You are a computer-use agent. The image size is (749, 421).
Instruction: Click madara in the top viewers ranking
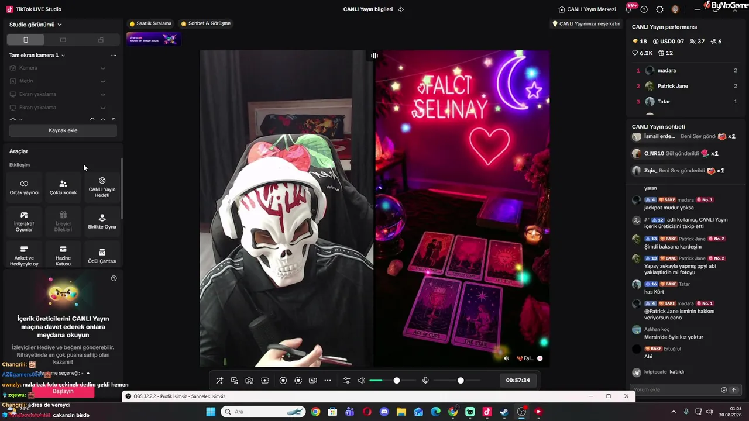[666, 70]
